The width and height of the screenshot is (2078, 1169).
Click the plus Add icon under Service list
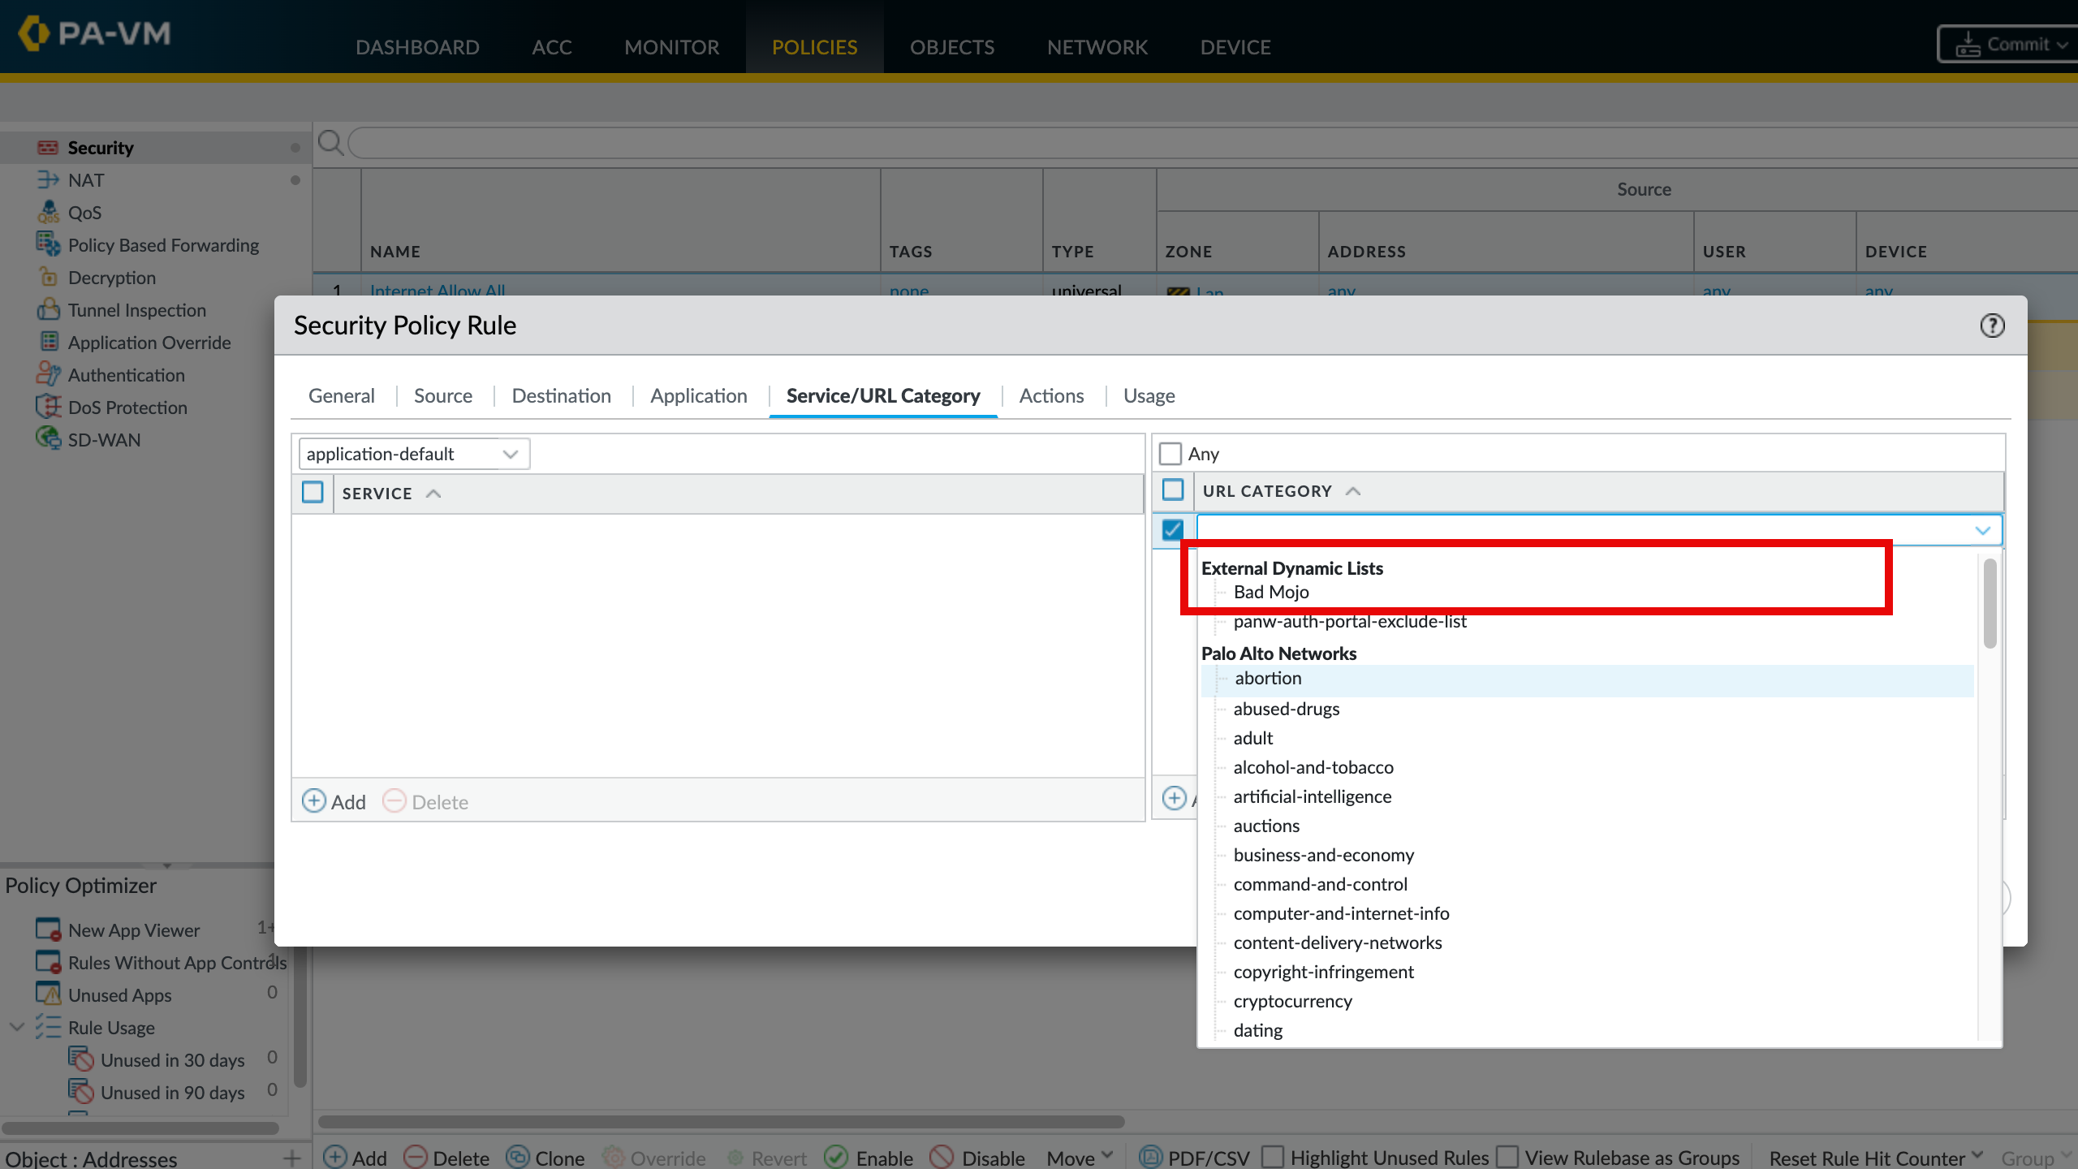[x=314, y=801]
